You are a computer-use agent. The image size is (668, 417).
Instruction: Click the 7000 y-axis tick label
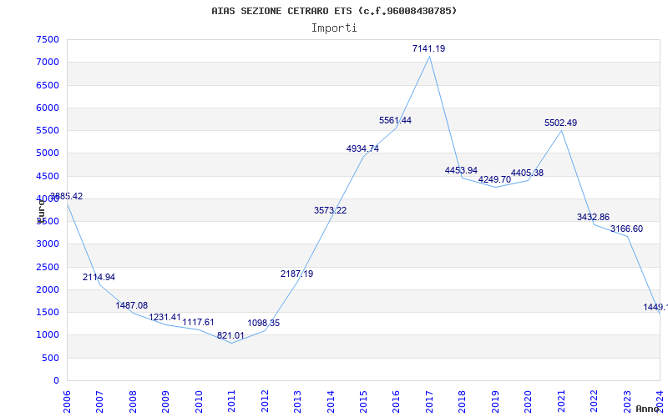[48, 62]
